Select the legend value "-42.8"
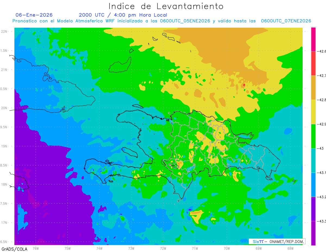This screenshot has height=252, width=326. pos(322,100)
